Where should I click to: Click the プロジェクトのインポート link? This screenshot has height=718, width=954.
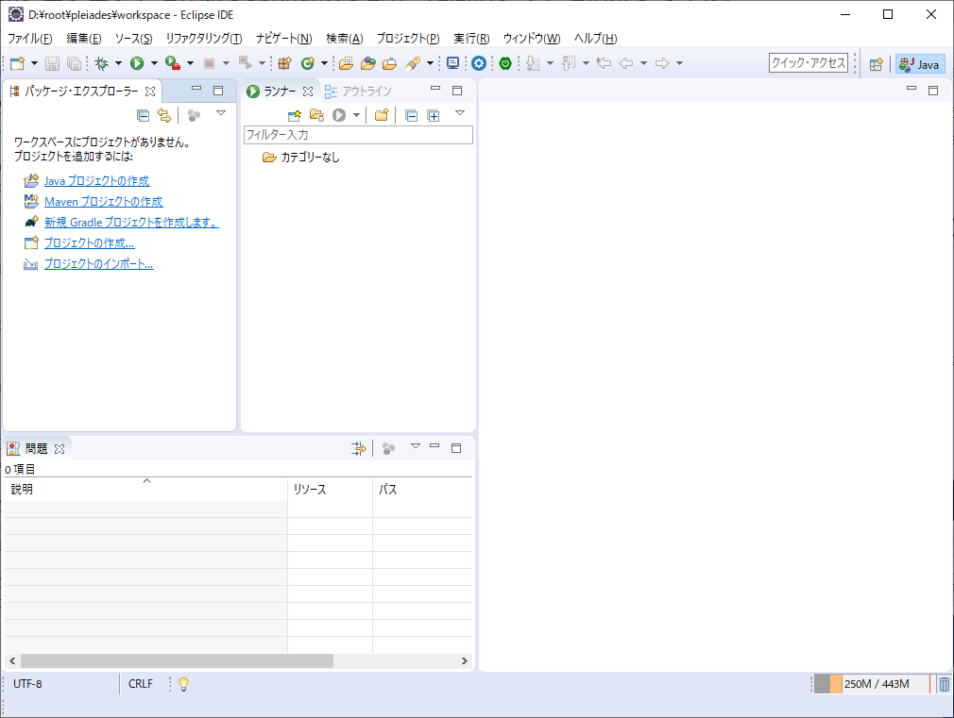[x=99, y=263]
